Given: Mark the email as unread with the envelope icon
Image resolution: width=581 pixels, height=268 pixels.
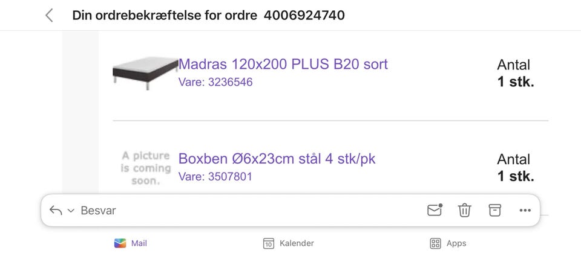Looking at the screenshot, I should click(435, 210).
